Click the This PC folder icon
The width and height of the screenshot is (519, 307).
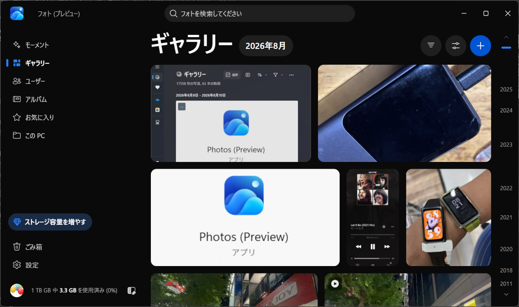click(17, 135)
